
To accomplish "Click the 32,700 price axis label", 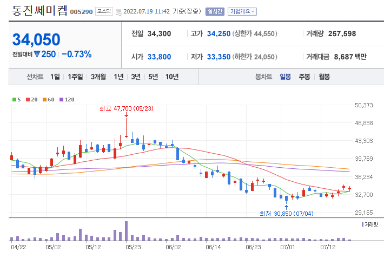I will pyautogui.click(x=364, y=195).
